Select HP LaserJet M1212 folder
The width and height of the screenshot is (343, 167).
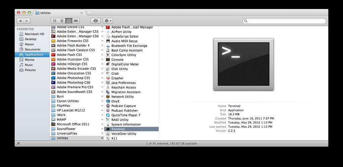tap(77, 110)
